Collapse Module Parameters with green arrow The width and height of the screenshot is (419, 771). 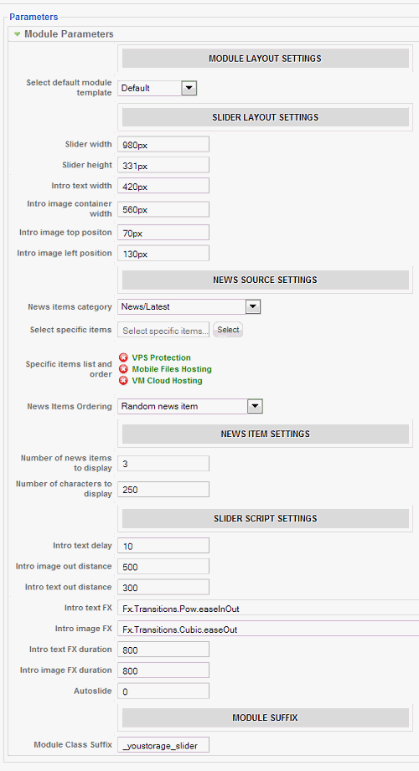[18, 34]
